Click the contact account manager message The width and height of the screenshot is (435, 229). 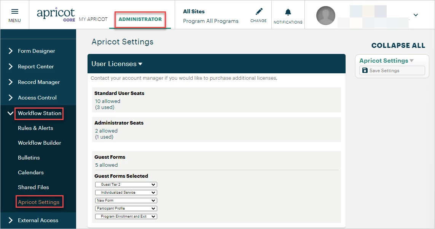184,78
